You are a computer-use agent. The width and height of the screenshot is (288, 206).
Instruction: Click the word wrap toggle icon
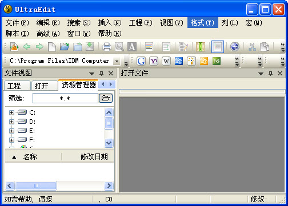pyautogui.click(x=166, y=47)
